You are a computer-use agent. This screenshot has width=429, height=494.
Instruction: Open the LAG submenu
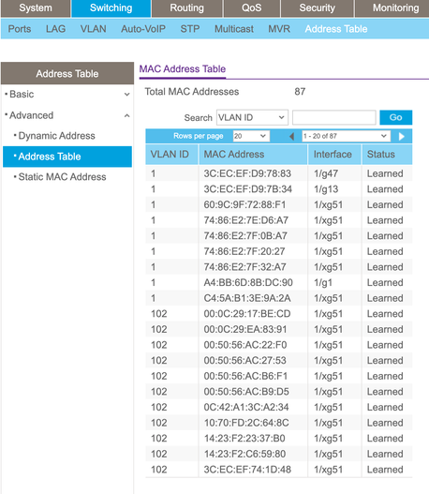point(55,29)
